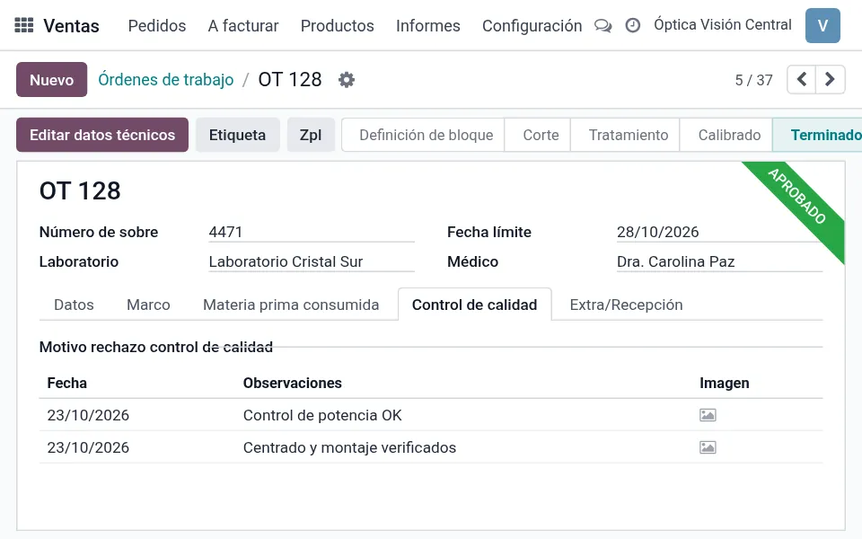
Task: Select the Terminado status stage
Action: (x=819, y=135)
